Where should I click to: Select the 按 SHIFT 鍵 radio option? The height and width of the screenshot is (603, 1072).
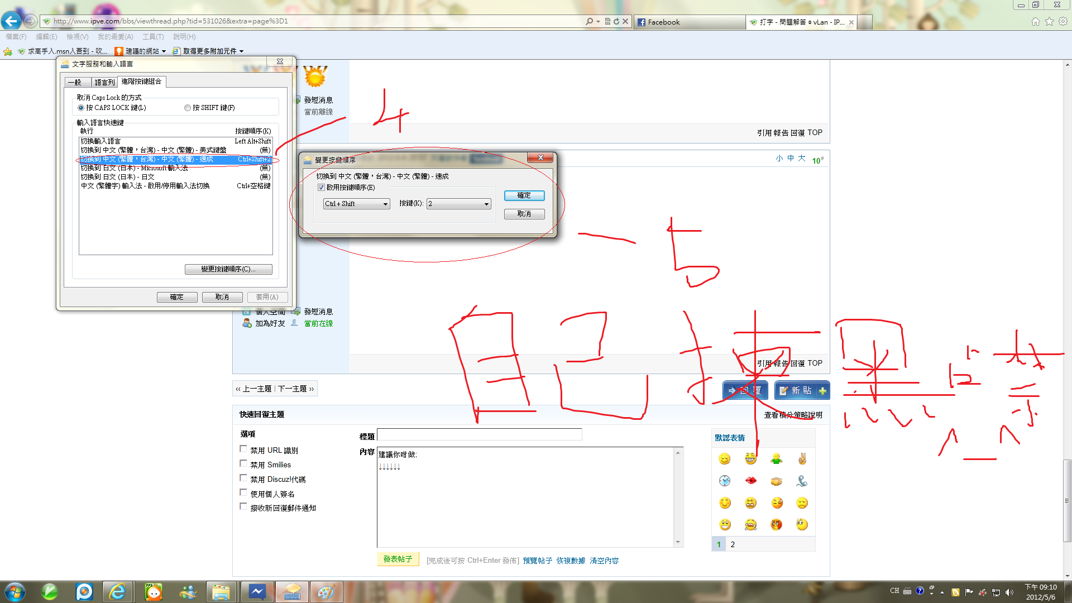(x=188, y=108)
